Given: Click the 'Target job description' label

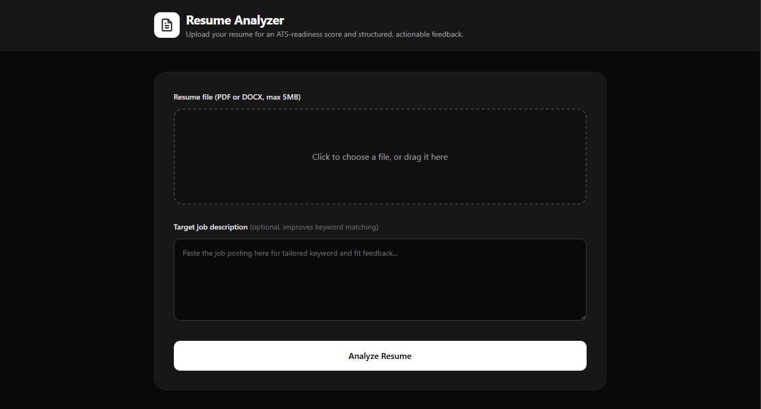Looking at the screenshot, I should (x=211, y=227).
